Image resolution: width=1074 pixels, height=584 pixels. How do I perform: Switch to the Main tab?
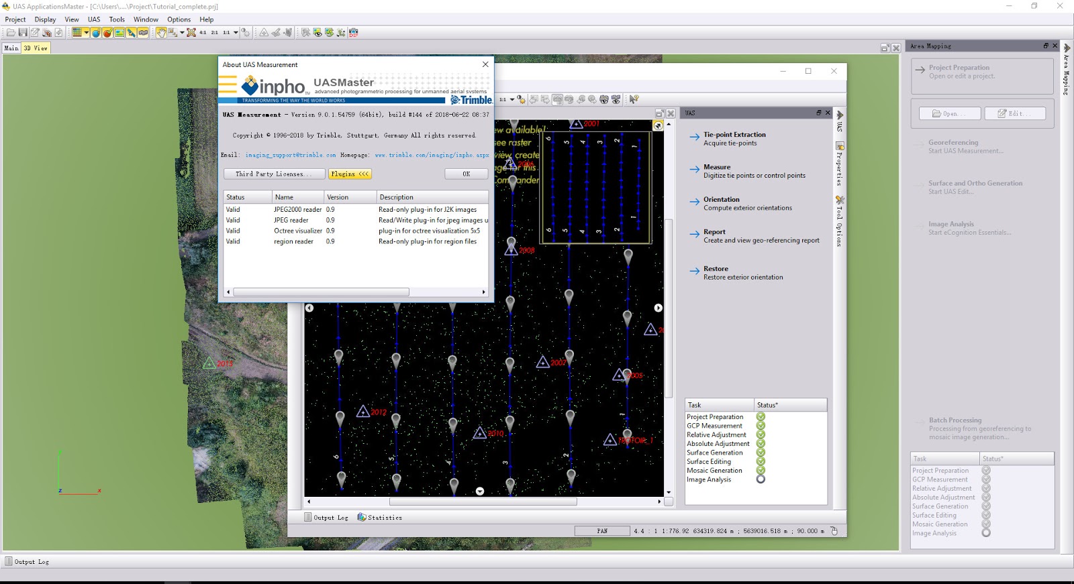(11, 48)
